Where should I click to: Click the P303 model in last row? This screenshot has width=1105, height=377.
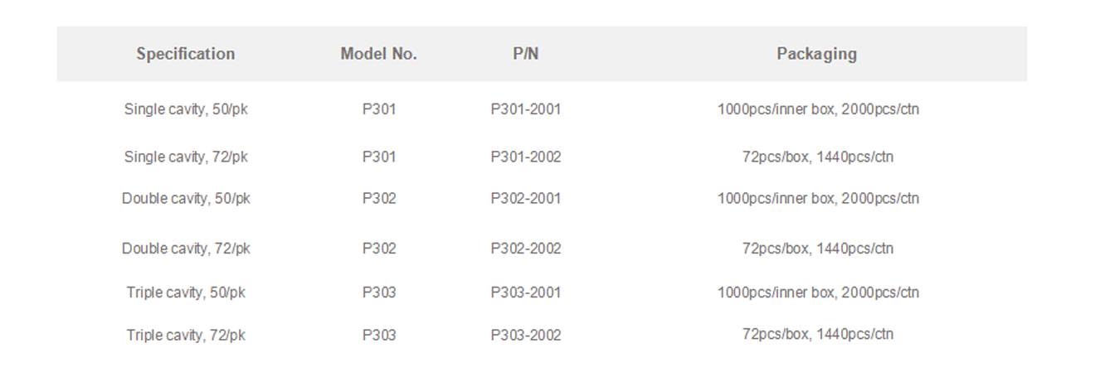379,336
